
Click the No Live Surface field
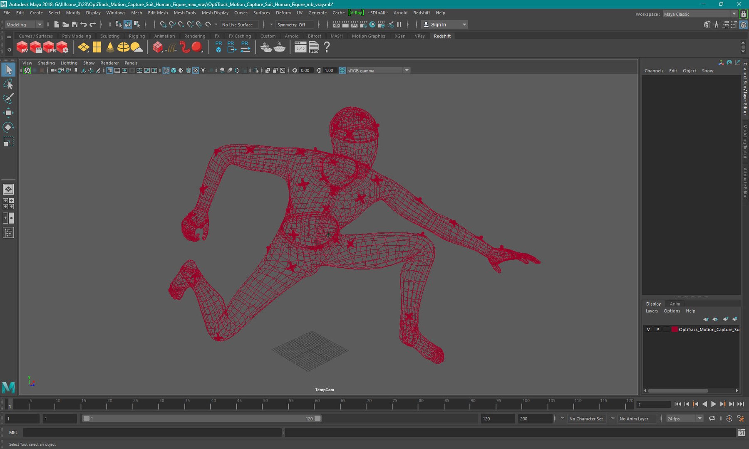(239, 25)
